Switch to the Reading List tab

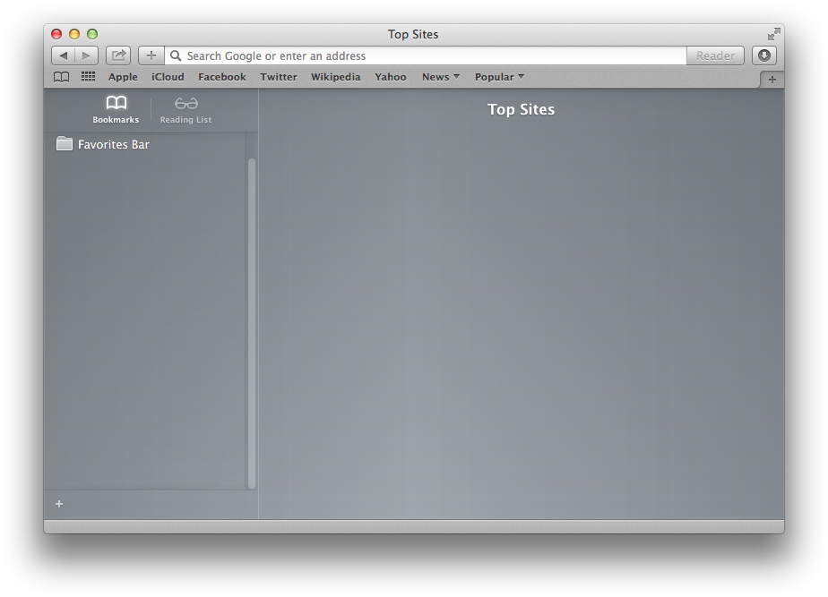click(x=185, y=109)
